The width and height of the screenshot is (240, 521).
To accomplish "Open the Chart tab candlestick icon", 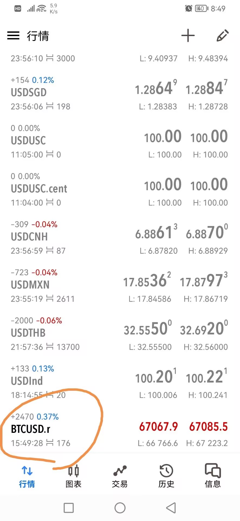I will pyautogui.click(x=73, y=476).
